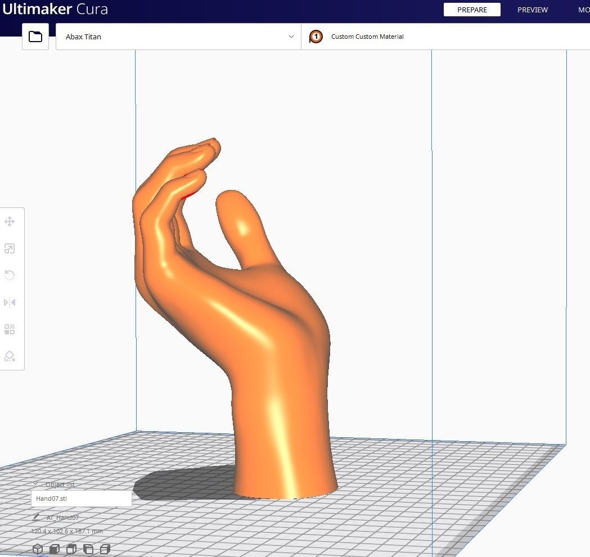Click the AI_Hand07 job name text
590x557 pixels.
coord(62,518)
